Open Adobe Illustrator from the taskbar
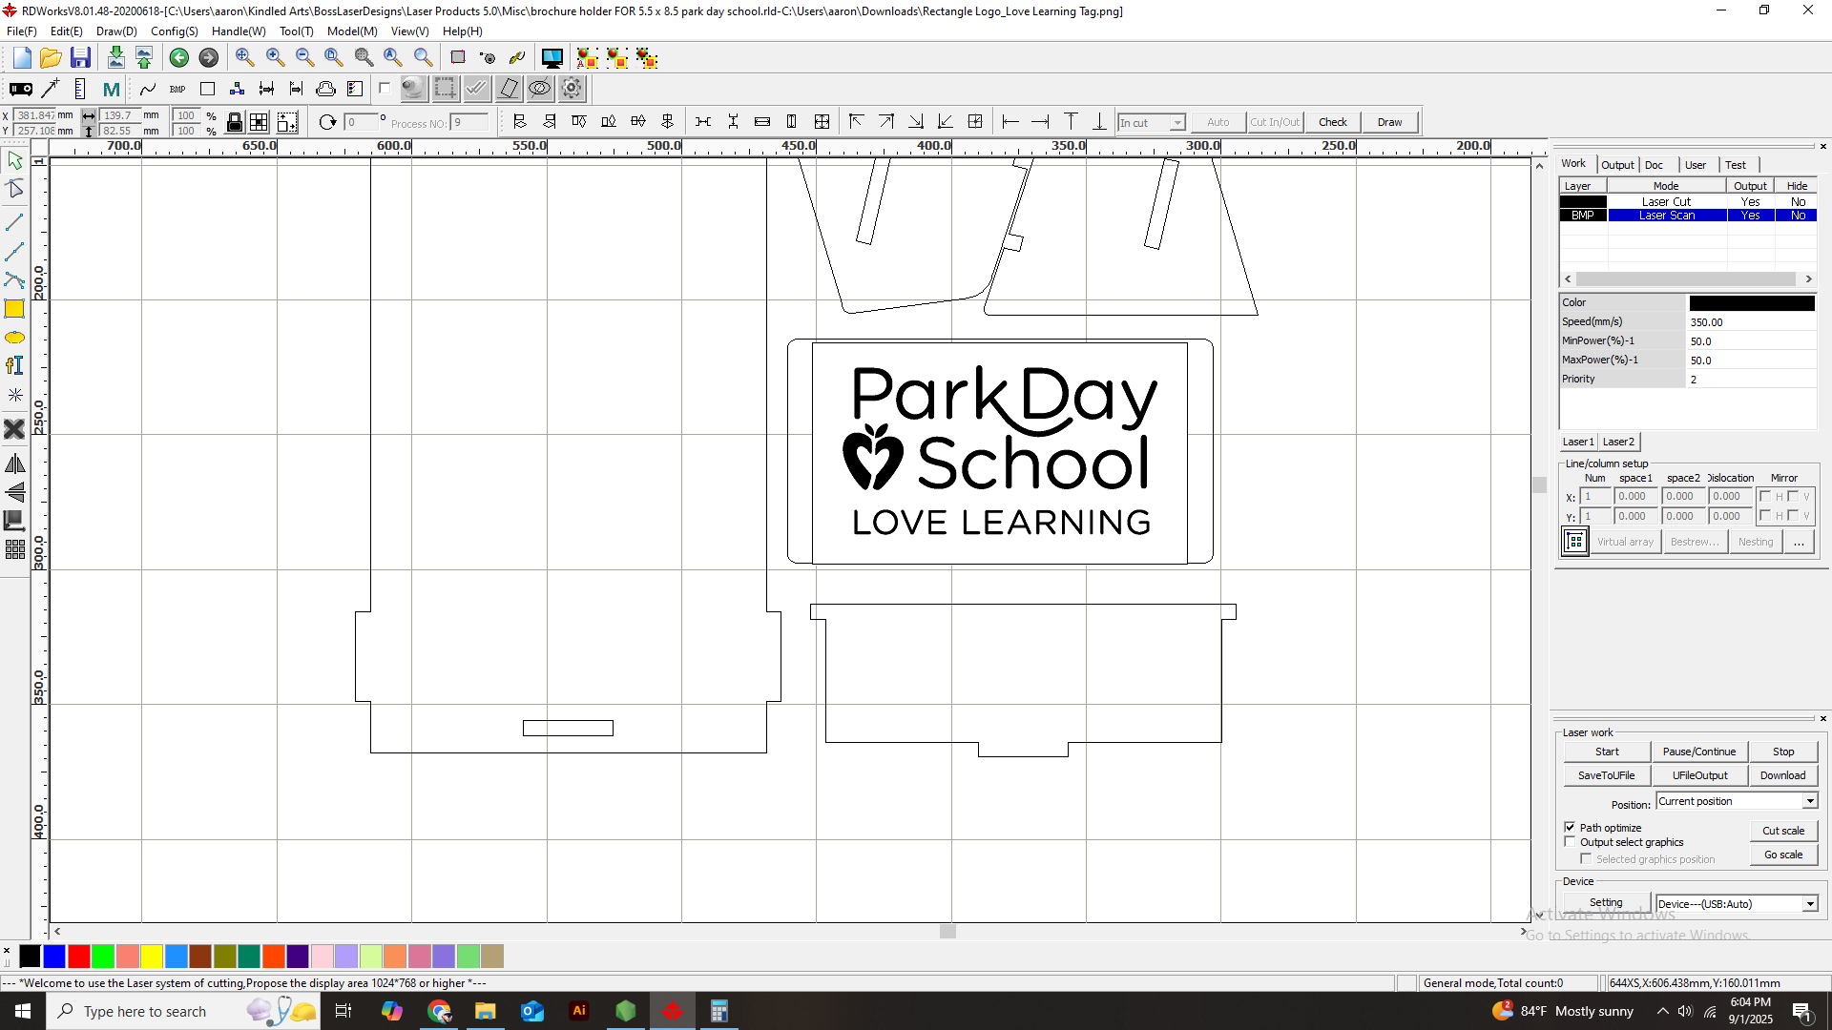The height and width of the screenshot is (1030, 1832). tap(578, 1011)
